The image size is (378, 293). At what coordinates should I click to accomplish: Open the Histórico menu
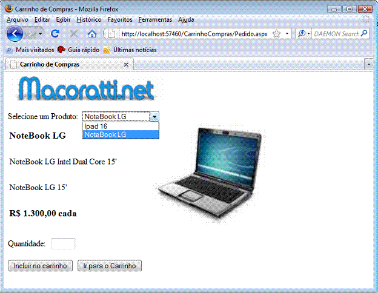[x=89, y=20]
